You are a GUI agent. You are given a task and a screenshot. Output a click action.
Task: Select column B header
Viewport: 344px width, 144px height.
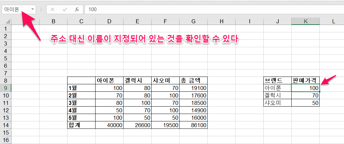click(53, 21)
